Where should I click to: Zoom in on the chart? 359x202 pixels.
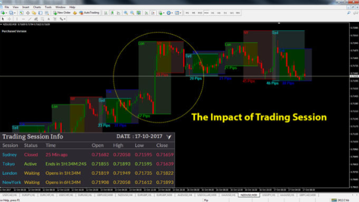[126, 13]
